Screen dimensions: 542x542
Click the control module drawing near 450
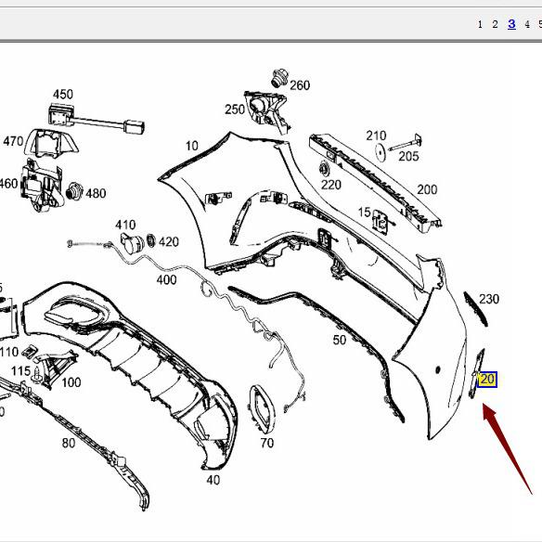tap(97, 118)
